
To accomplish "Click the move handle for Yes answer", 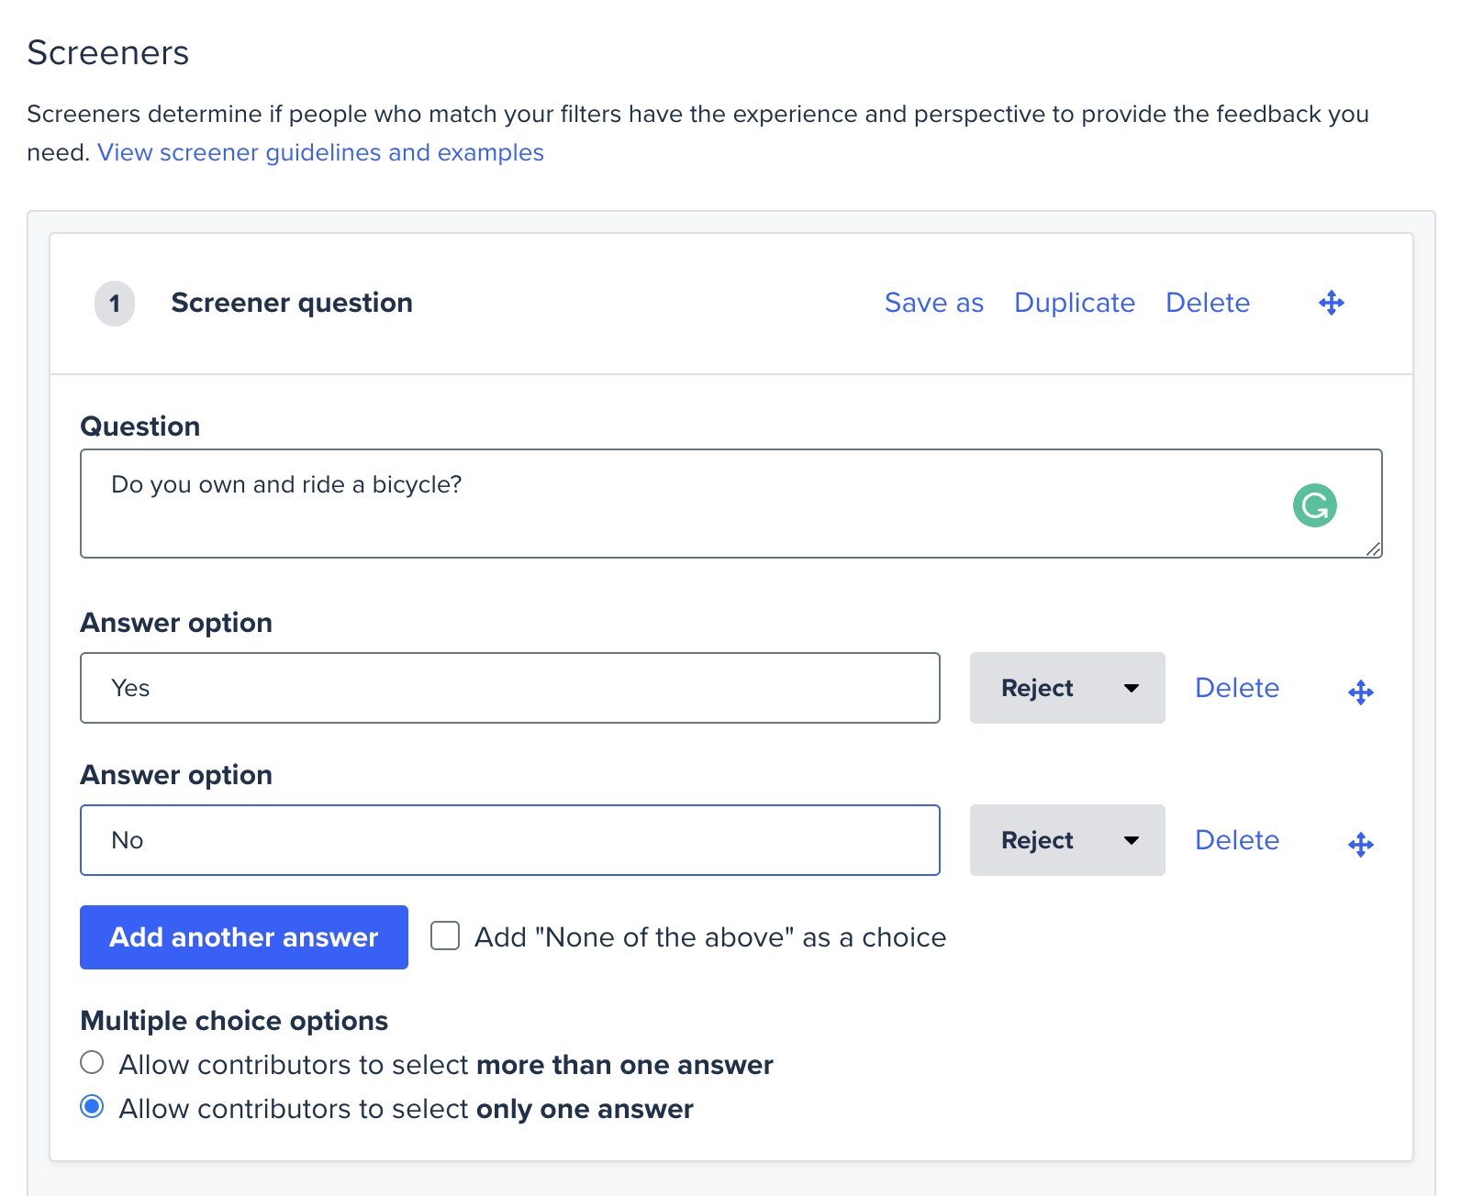I will point(1361,692).
